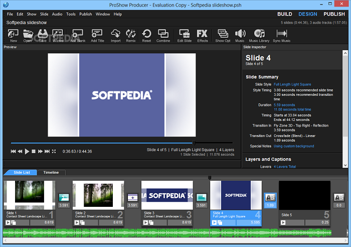
Task: Open the Publish menu
Action: [x=86, y=14]
